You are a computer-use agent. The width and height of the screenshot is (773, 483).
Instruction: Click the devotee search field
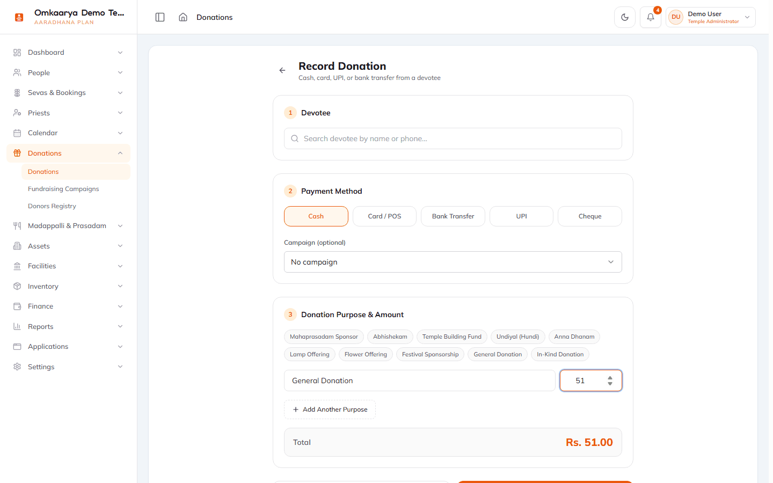click(453, 138)
